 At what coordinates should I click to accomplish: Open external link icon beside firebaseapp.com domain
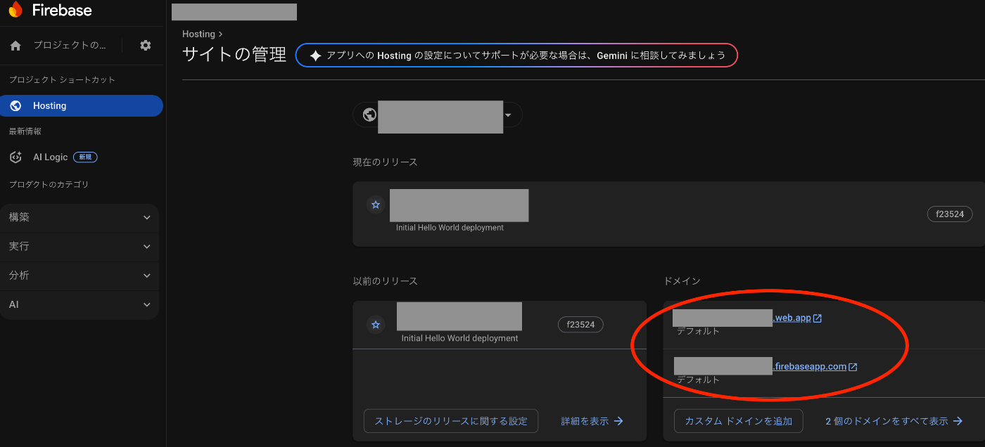tap(853, 367)
